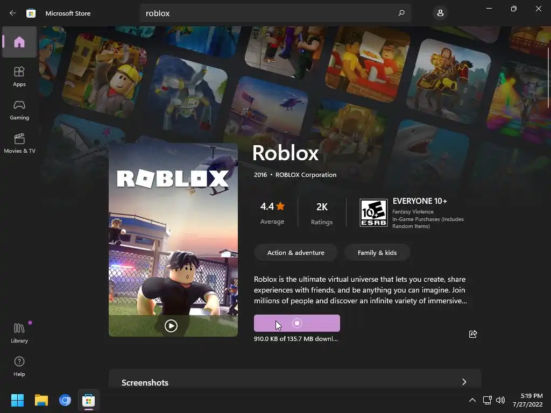Minimize the Microsoft Store window

pos(489,9)
